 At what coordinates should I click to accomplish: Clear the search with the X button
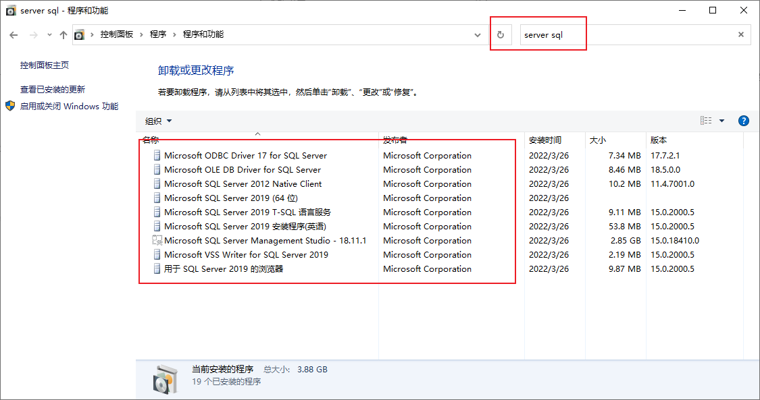[741, 35]
